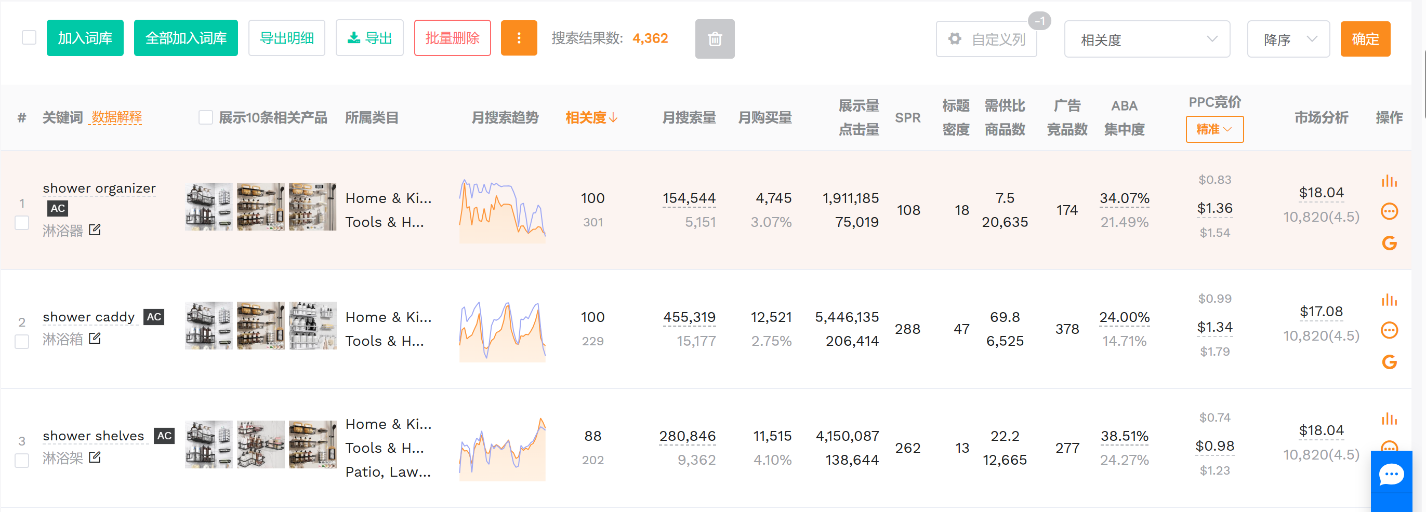Open the 数据解释 link
This screenshot has width=1426, height=512.
tap(116, 117)
